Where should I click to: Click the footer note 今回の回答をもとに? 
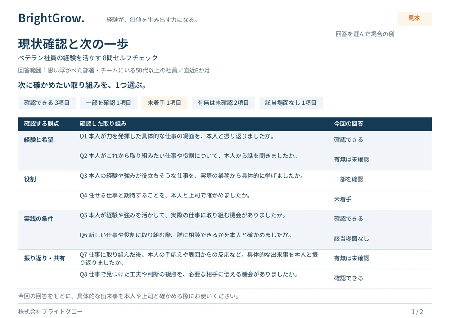129,296
